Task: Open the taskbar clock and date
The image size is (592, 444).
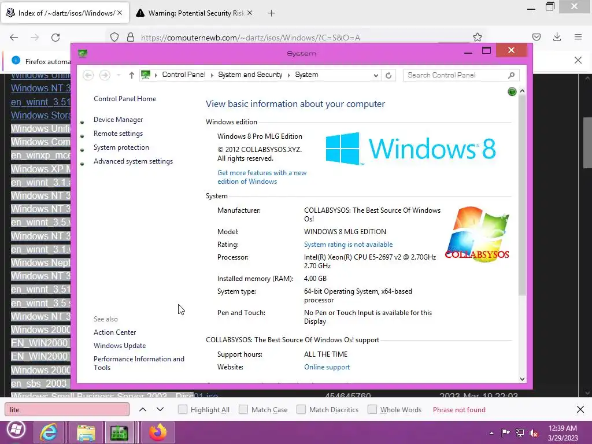Action: [x=563, y=432]
